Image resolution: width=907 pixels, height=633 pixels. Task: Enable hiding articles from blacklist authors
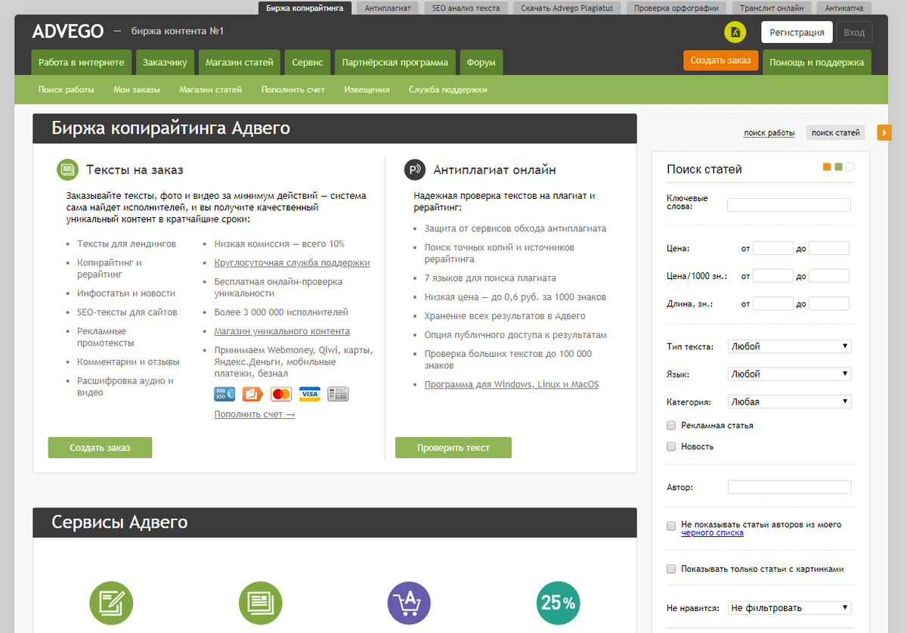pyautogui.click(x=671, y=525)
